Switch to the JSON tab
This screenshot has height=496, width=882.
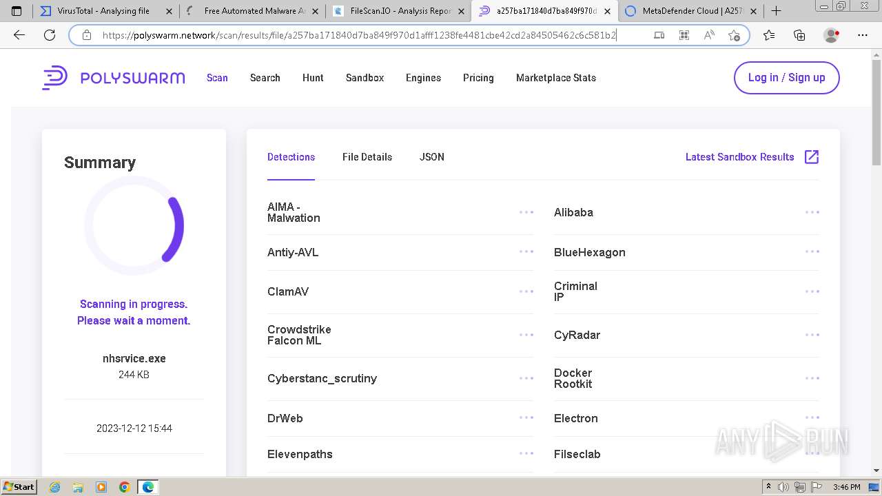coord(432,157)
